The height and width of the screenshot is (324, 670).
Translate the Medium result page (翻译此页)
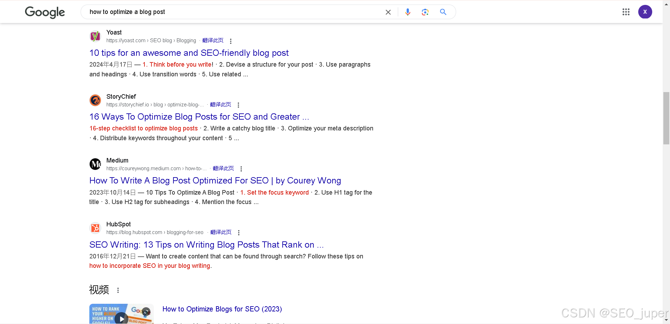(223, 168)
